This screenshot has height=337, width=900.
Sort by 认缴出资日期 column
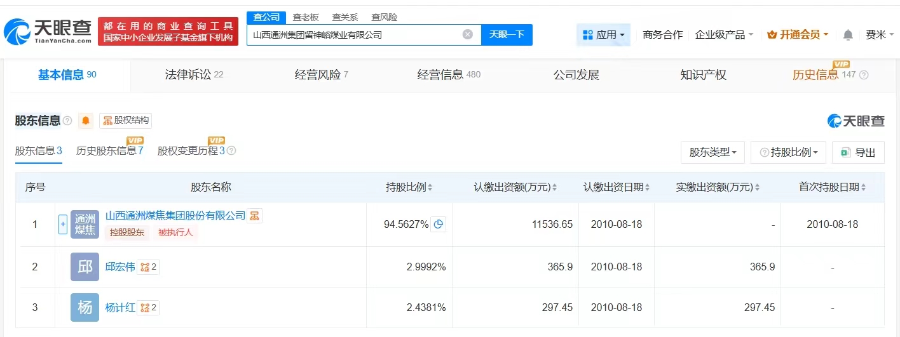coord(617,187)
